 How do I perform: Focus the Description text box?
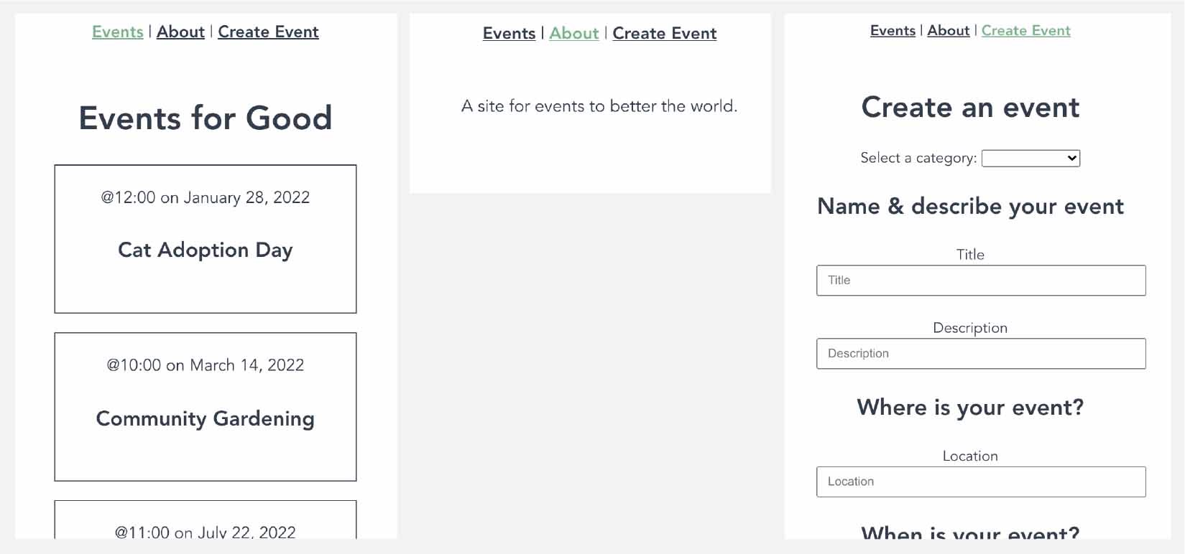pos(981,354)
